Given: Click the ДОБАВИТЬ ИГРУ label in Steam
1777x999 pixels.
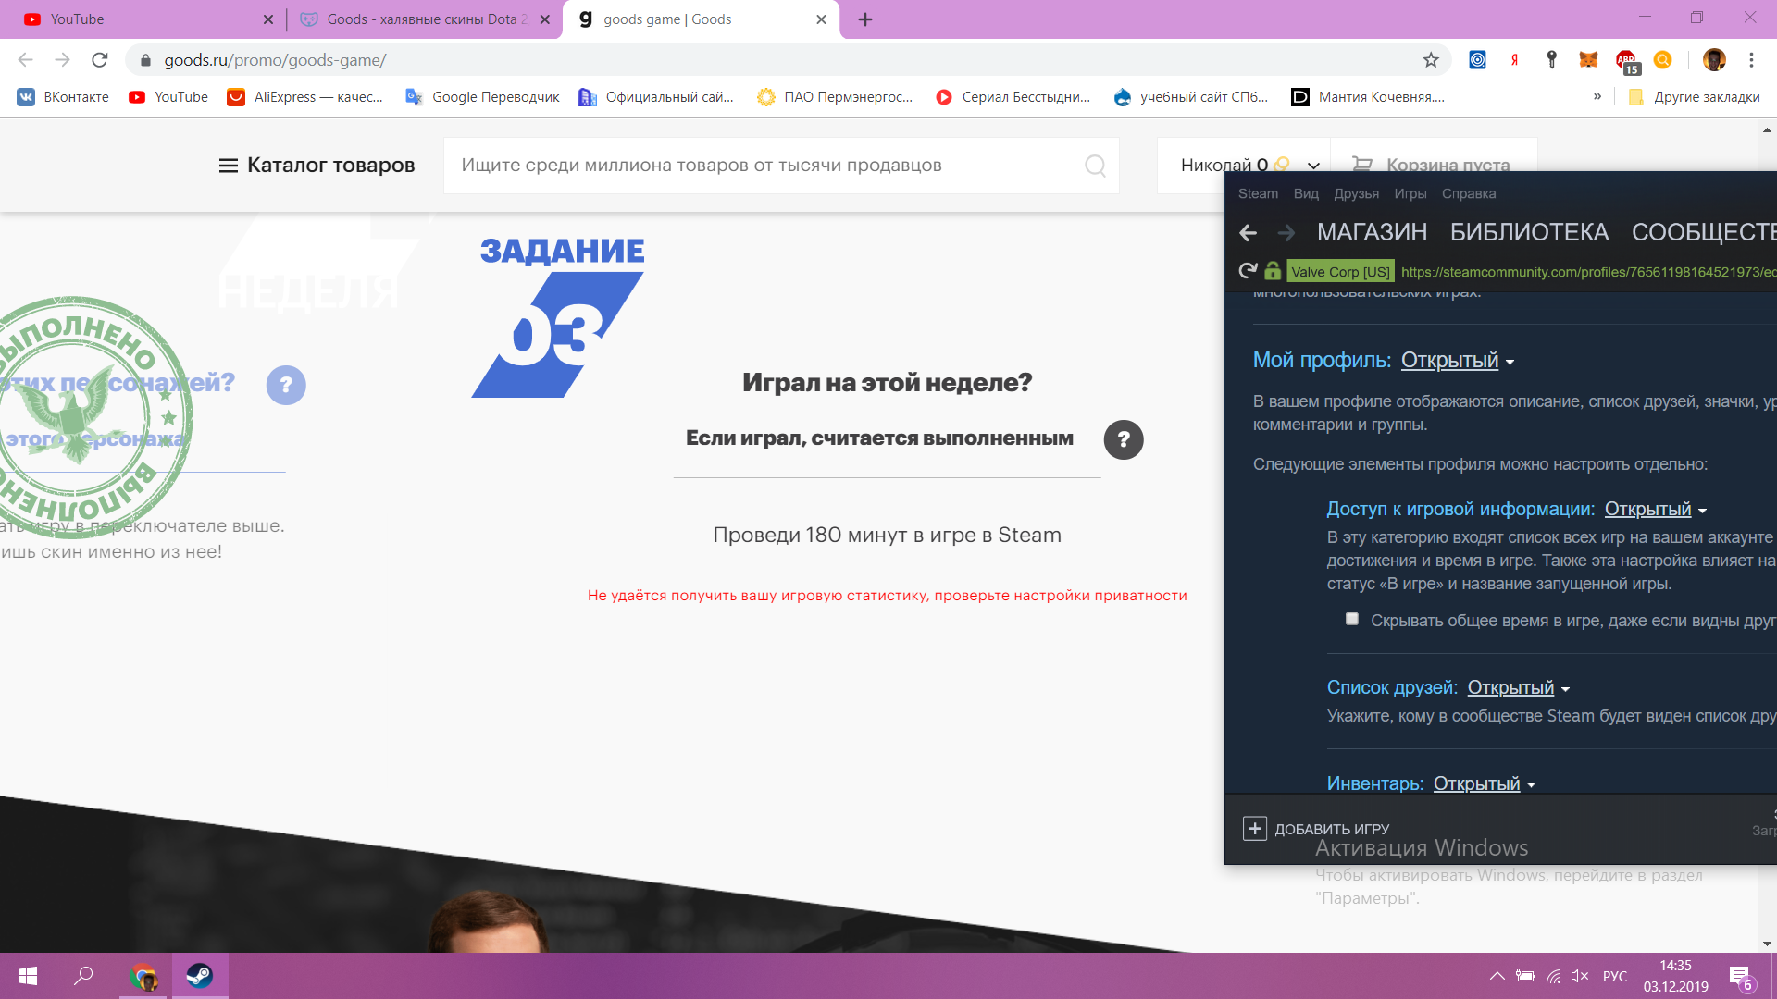Looking at the screenshot, I should 1332,830.
